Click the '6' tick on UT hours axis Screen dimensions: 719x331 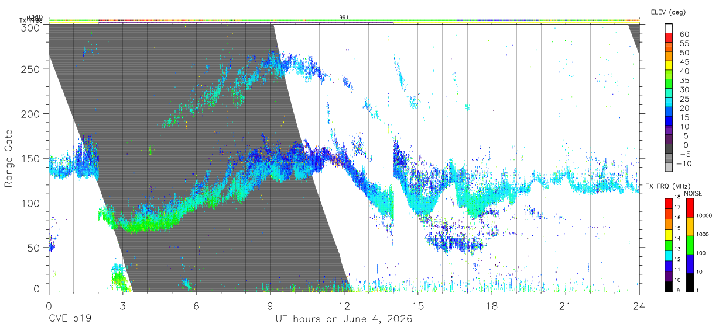pyautogui.click(x=196, y=306)
